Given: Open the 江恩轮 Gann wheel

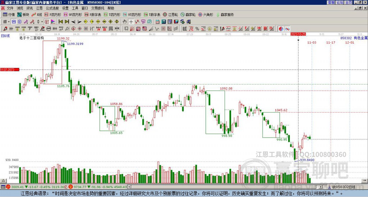Looking at the screenshot, I should point(170,14).
